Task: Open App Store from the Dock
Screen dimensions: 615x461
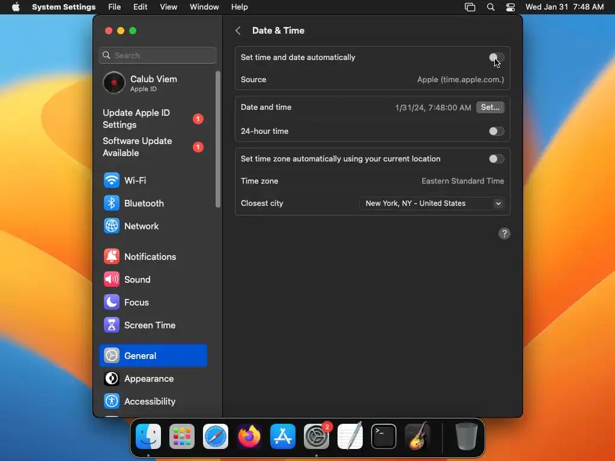Action: click(283, 436)
